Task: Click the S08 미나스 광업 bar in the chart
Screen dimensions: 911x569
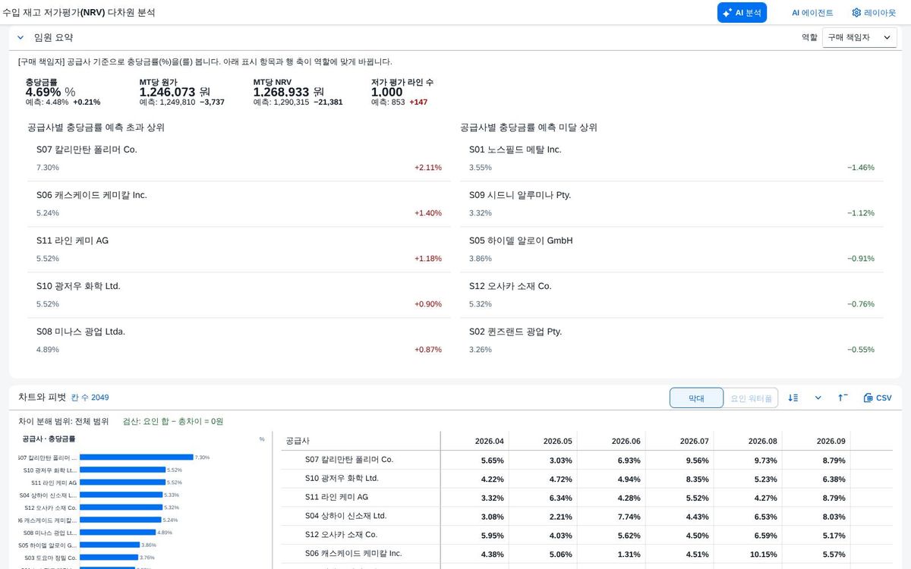Action: (118, 533)
